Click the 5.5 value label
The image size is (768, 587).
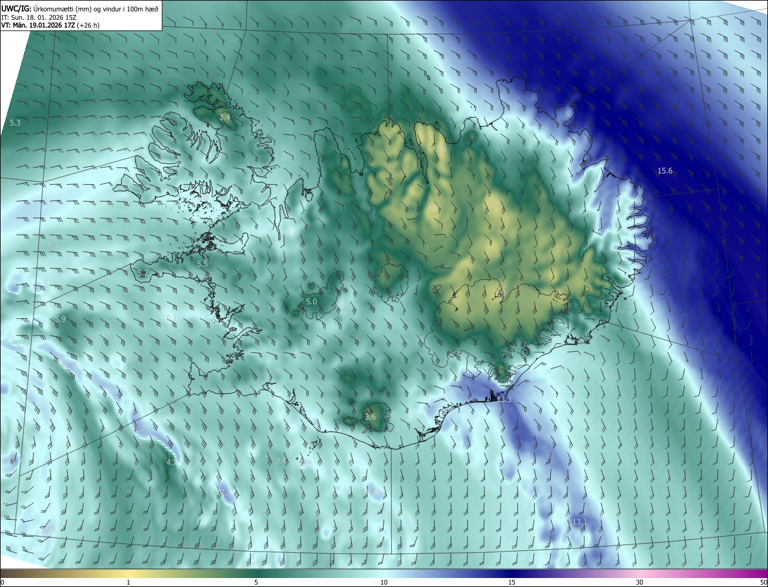click(x=202, y=263)
